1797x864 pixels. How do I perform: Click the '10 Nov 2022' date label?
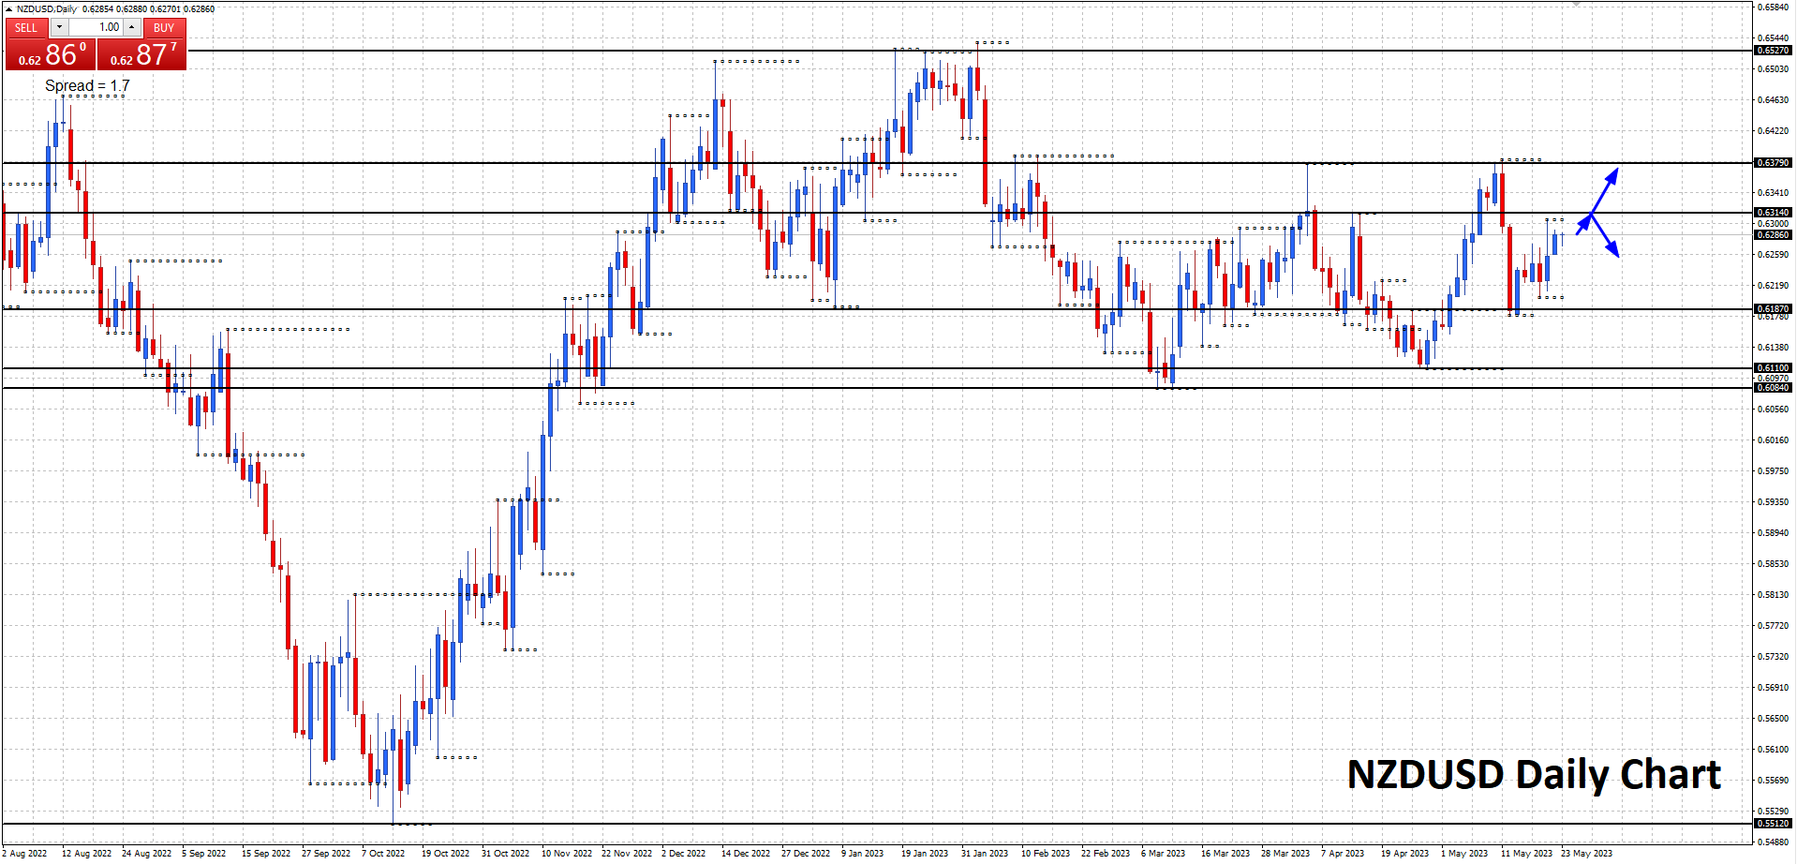[567, 854]
